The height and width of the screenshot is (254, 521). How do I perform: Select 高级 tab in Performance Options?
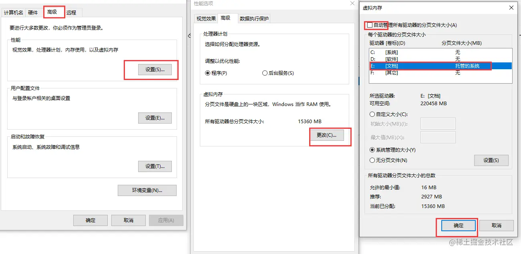pyautogui.click(x=225, y=18)
